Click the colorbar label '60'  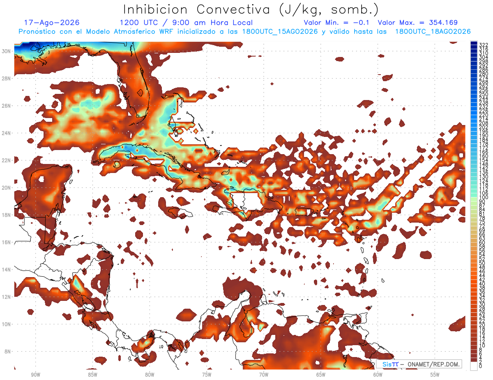click(482, 243)
